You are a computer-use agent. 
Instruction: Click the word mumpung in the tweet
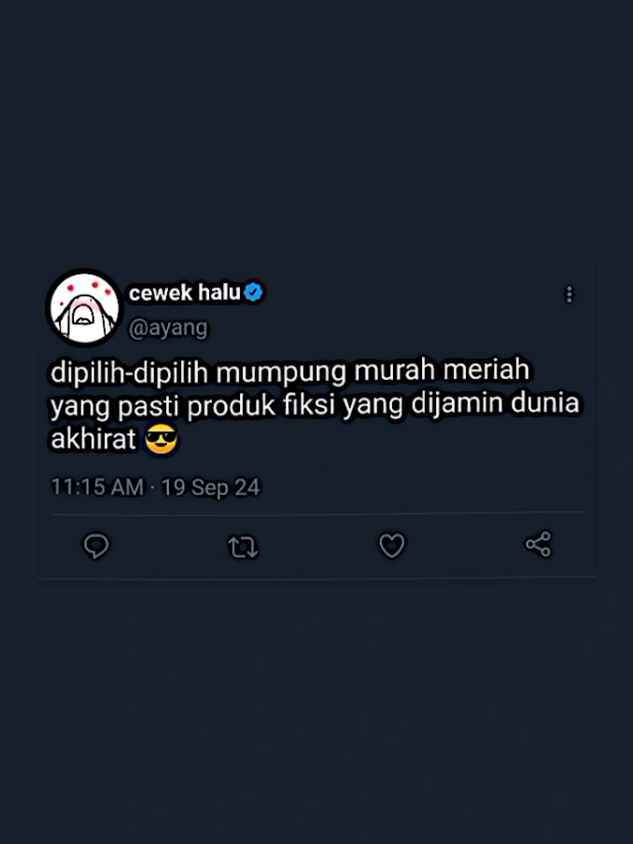(280, 373)
